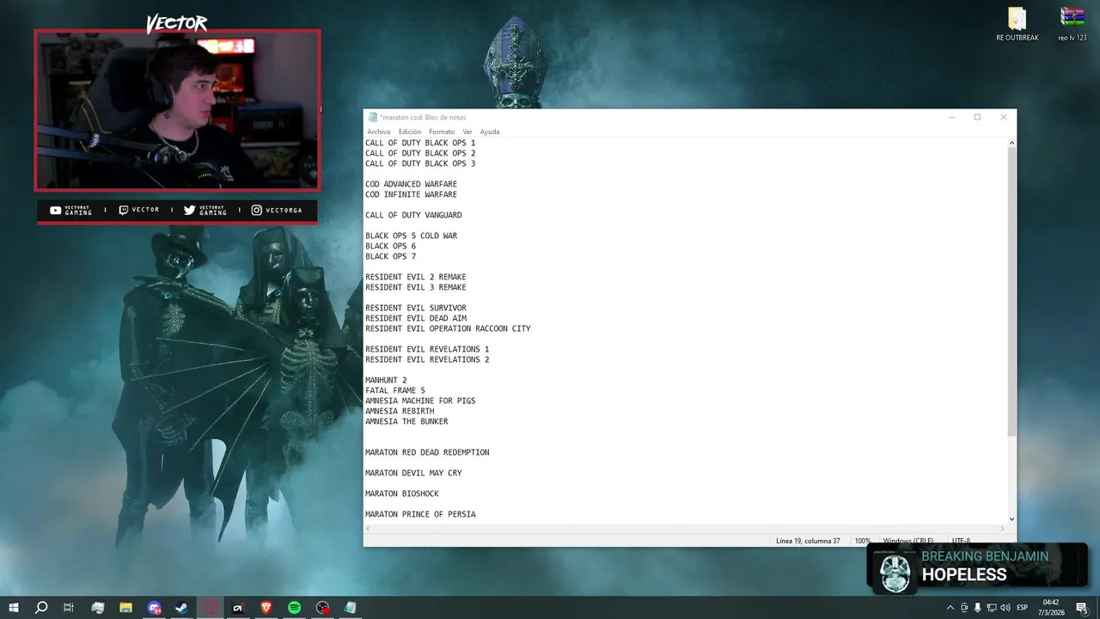This screenshot has width=1100, height=619.
Task: Click the COD INFINITE WARFARE line
Action: tap(411, 194)
